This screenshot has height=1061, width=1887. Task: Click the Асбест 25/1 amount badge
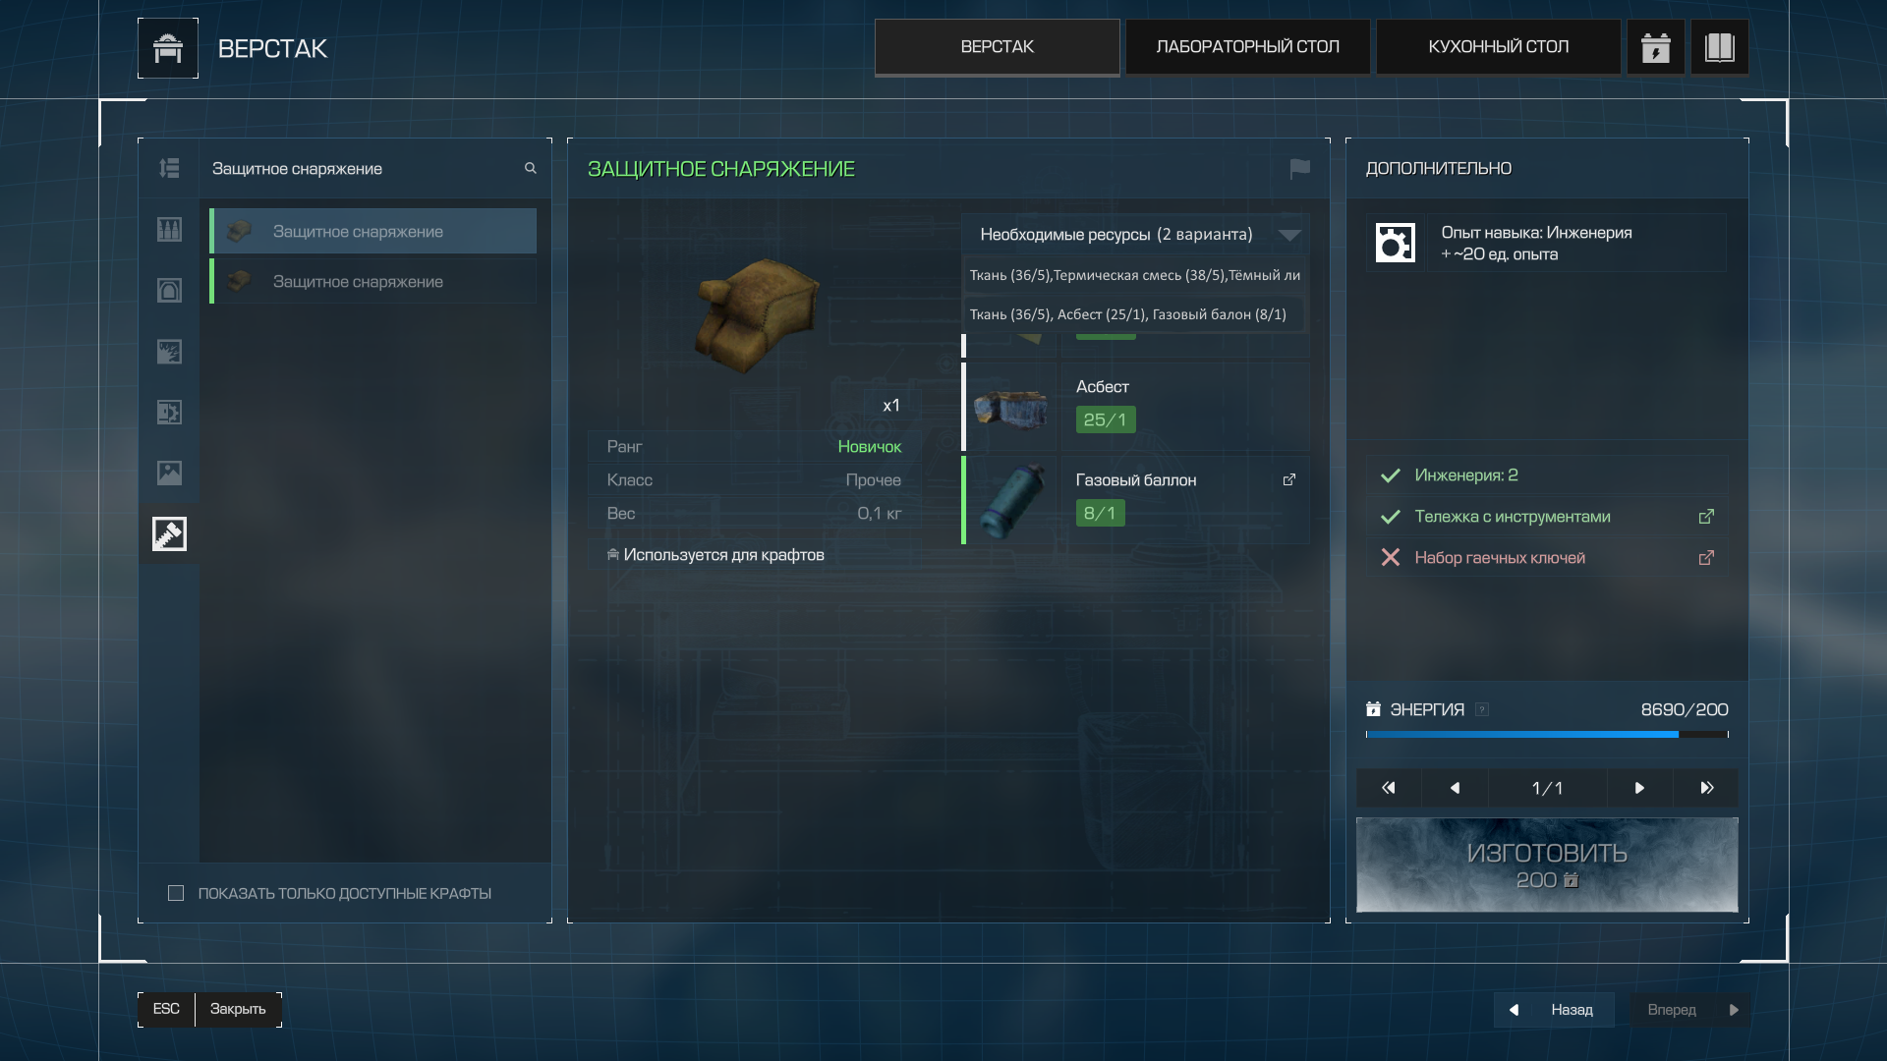coord(1106,419)
